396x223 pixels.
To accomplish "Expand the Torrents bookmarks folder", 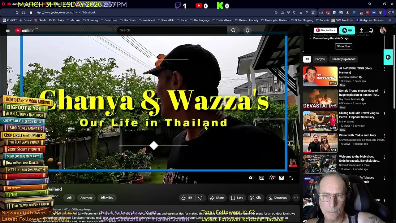I will (322, 20).
